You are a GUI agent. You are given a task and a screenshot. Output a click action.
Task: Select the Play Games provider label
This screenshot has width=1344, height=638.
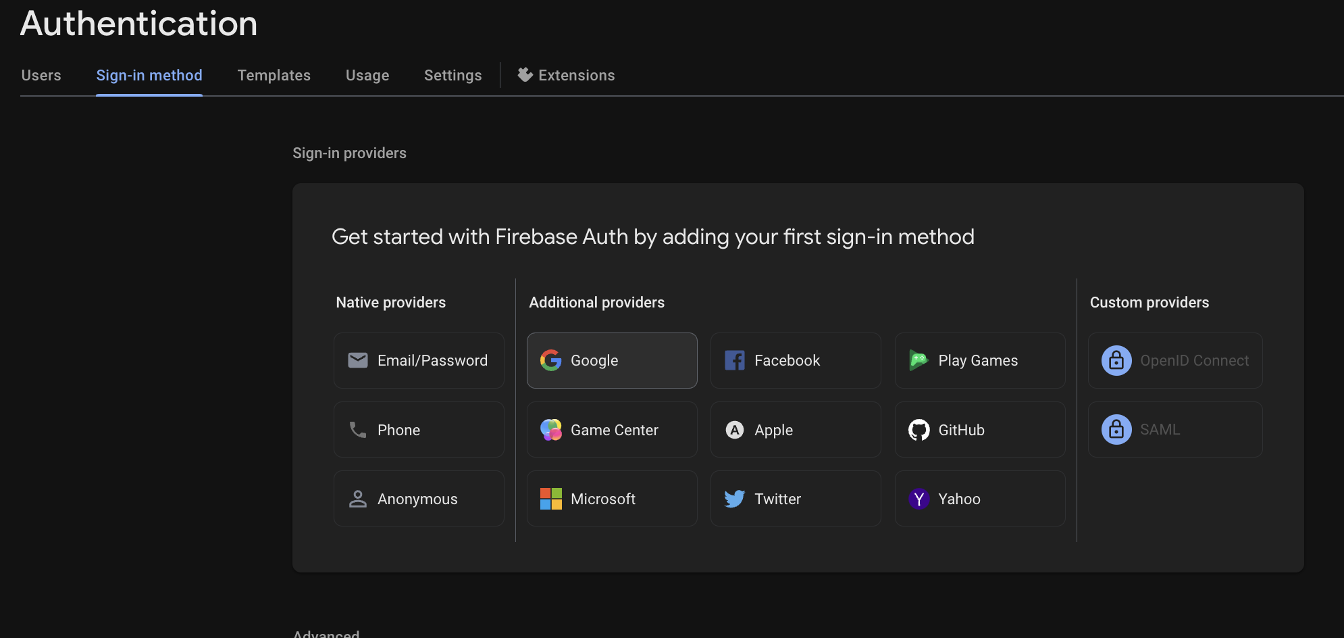tap(978, 360)
